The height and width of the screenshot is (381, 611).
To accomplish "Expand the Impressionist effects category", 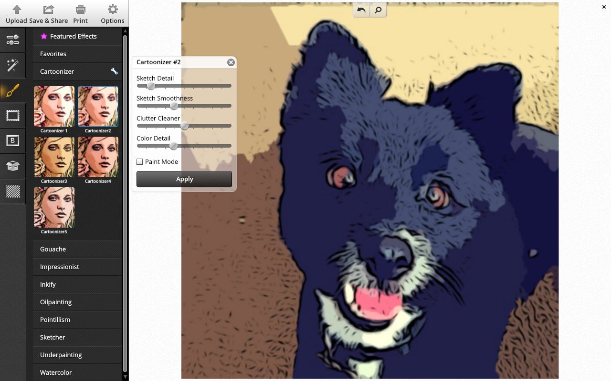I will (77, 267).
